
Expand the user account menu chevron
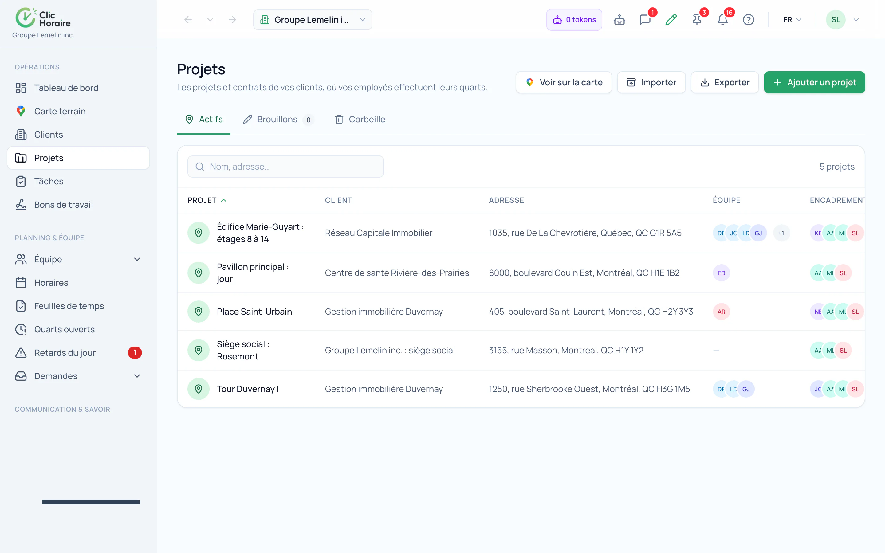click(856, 20)
